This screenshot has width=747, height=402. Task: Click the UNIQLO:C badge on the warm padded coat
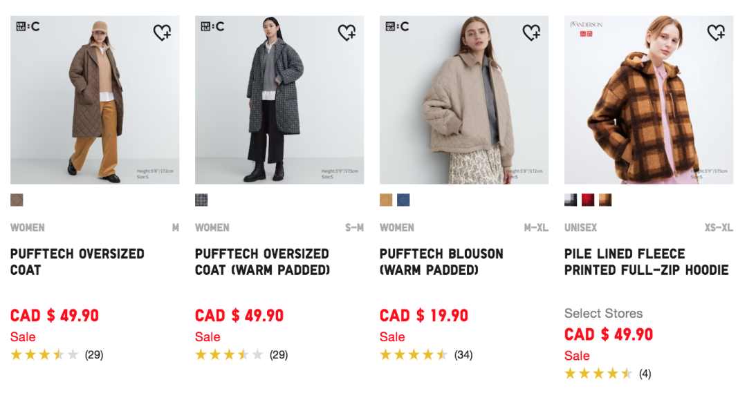click(x=211, y=27)
